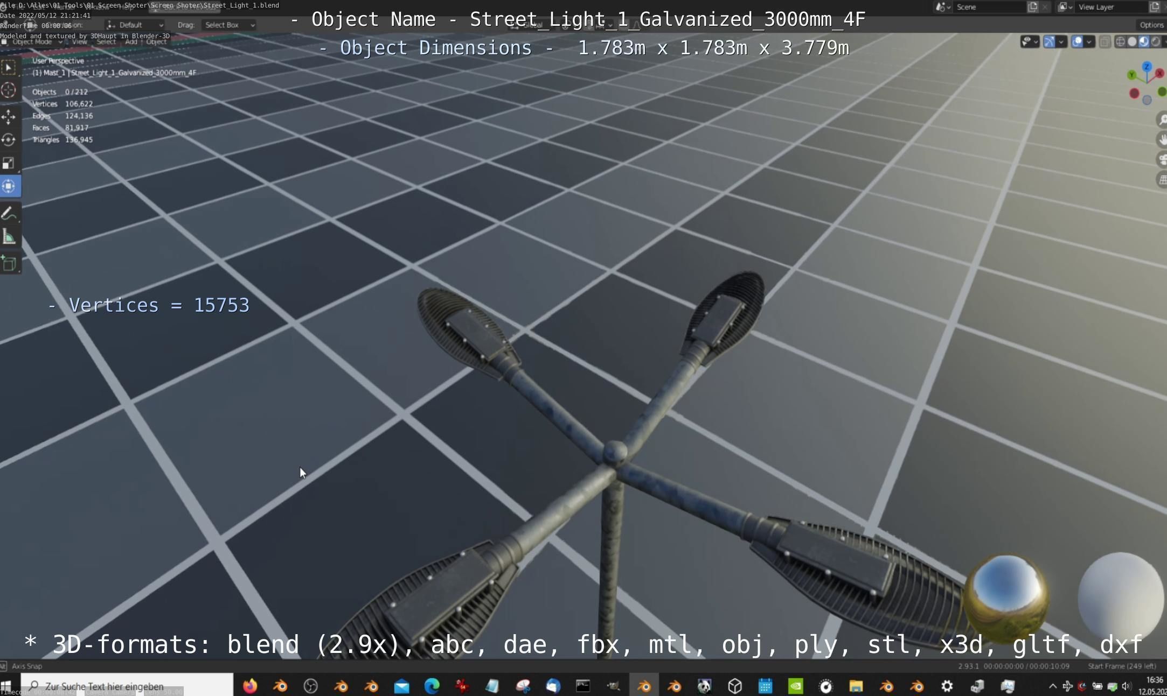Open Windows Settings gear in the taskbar

pos(947,686)
